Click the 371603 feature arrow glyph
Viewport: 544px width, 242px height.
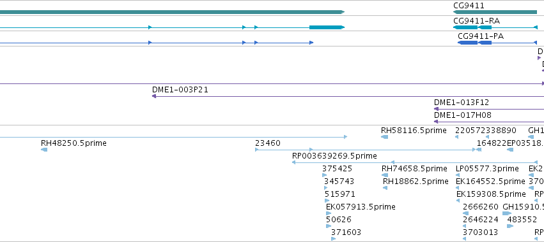(x=333, y=239)
